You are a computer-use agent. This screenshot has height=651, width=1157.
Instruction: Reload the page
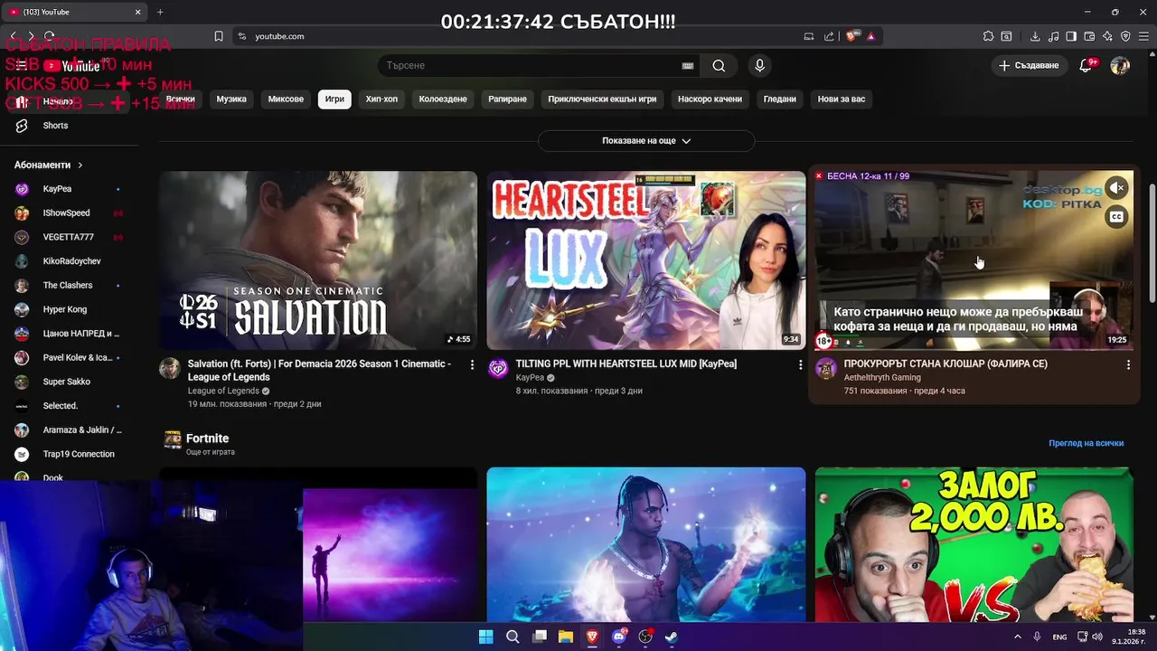tap(49, 36)
